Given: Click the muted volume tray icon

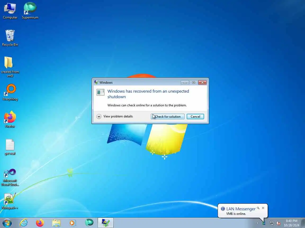Looking at the screenshot, I should click(x=278, y=223).
